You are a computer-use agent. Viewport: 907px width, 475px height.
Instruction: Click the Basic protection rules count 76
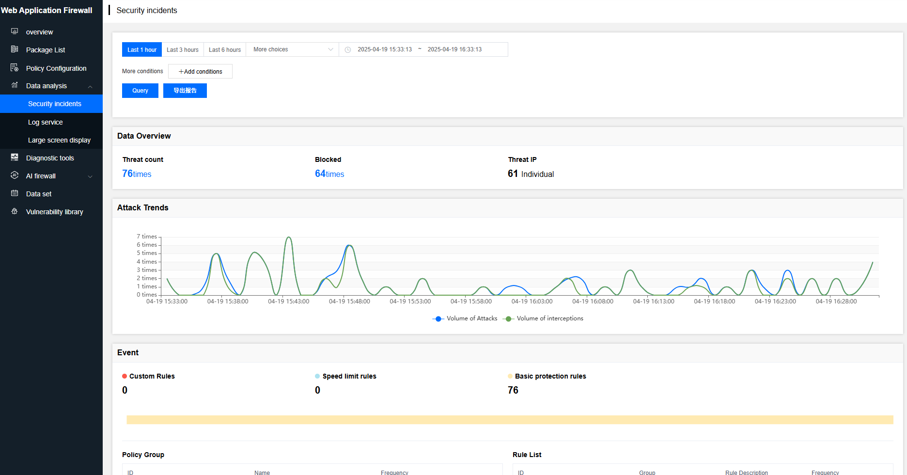pyautogui.click(x=513, y=390)
